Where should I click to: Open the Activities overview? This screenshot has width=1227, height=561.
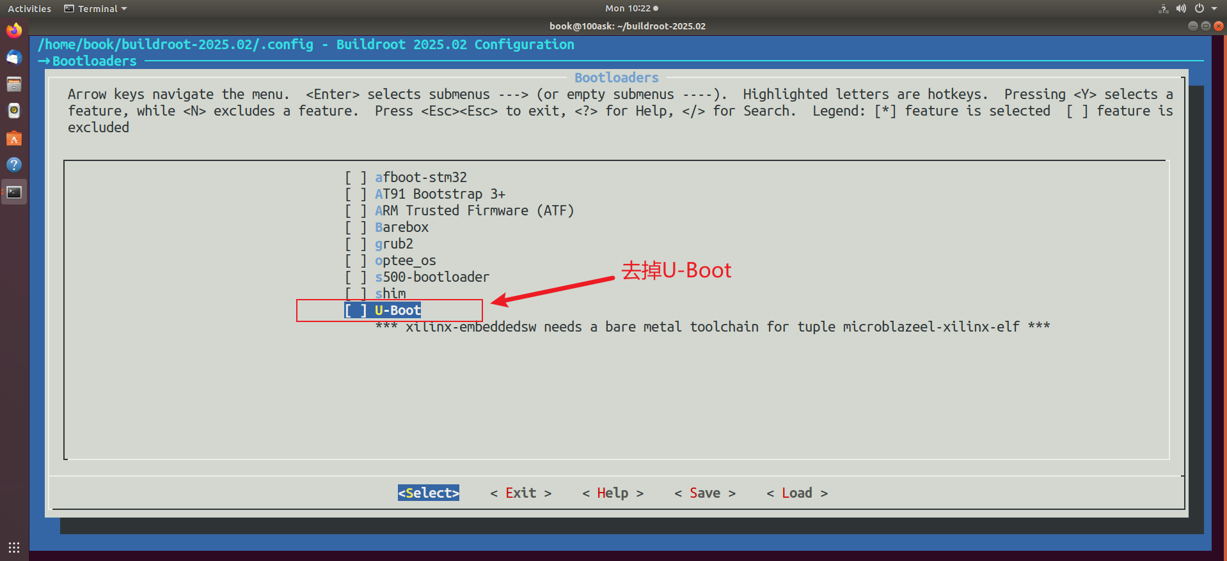[x=29, y=8]
